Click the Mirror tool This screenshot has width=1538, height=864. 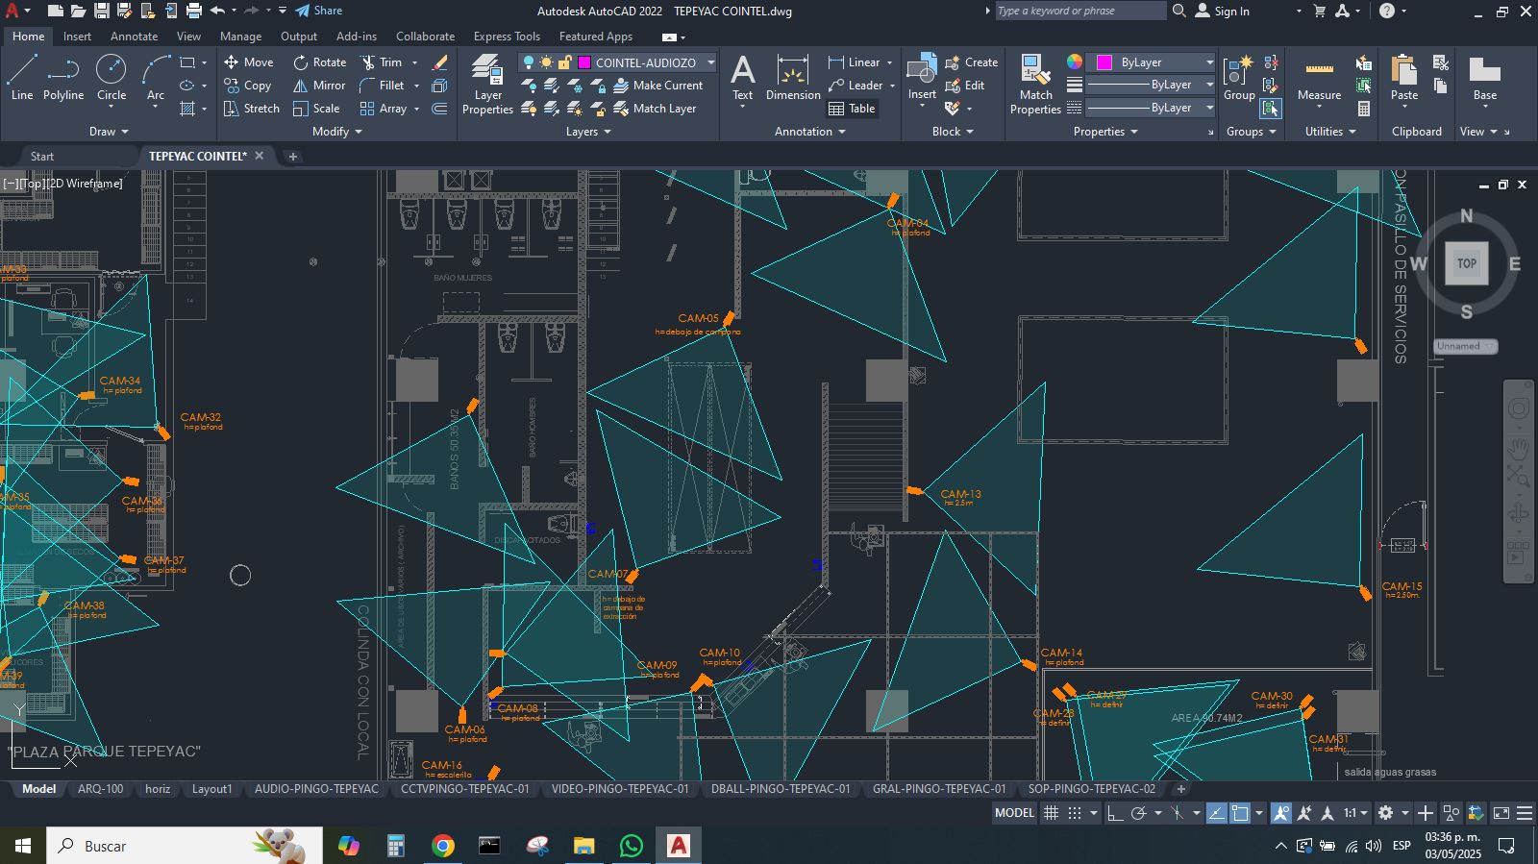click(x=320, y=86)
